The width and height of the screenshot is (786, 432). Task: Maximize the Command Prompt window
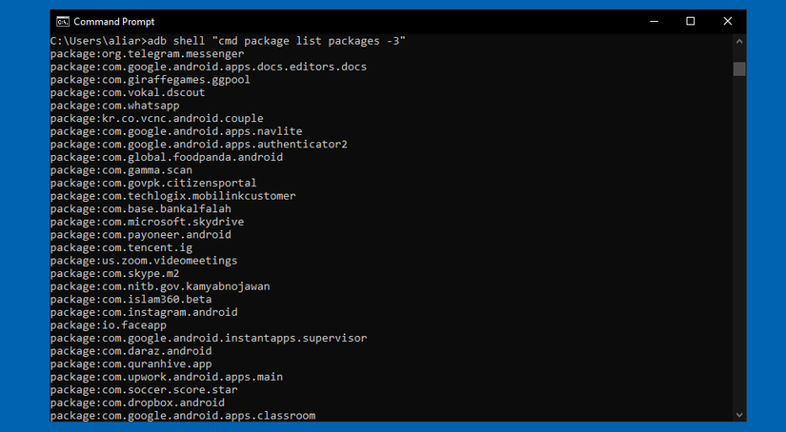(691, 21)
